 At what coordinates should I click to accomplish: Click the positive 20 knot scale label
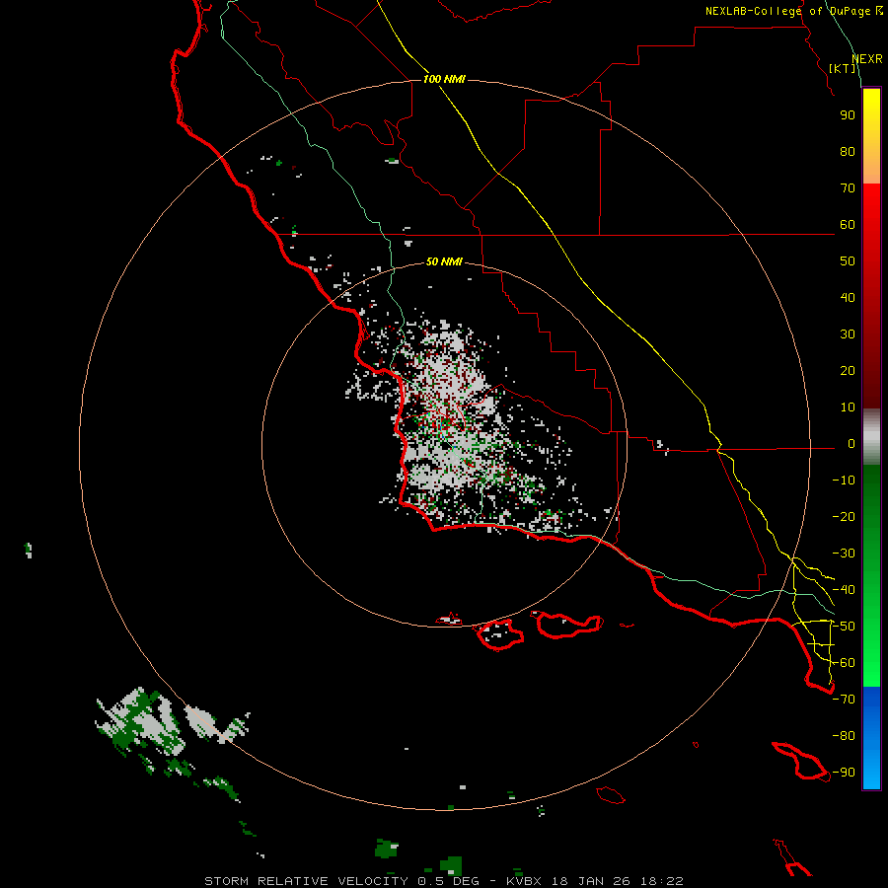[848, 370]
